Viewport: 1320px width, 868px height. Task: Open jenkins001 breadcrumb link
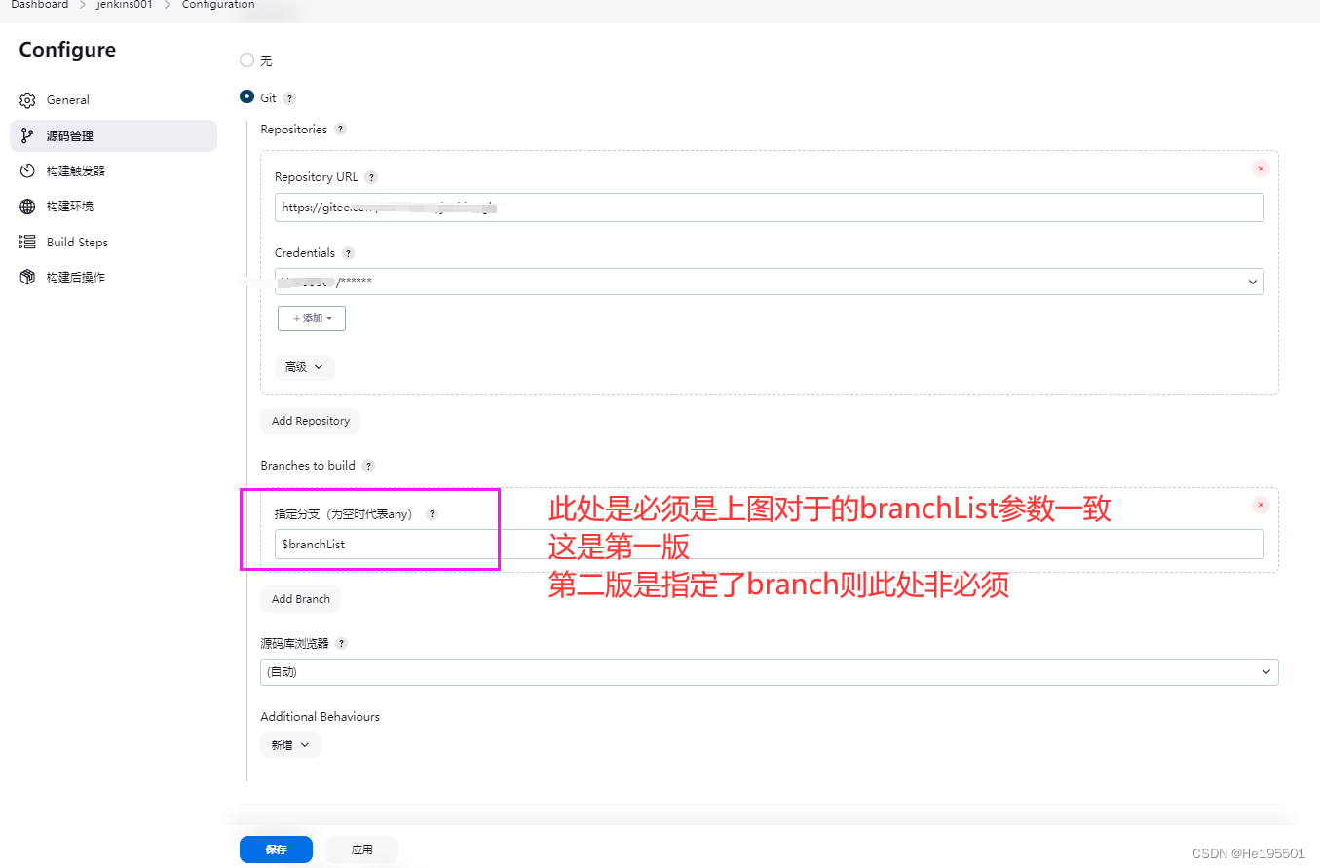(125, 5)
